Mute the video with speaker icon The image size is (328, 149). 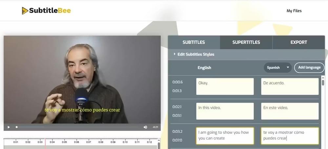click(145, 127)
